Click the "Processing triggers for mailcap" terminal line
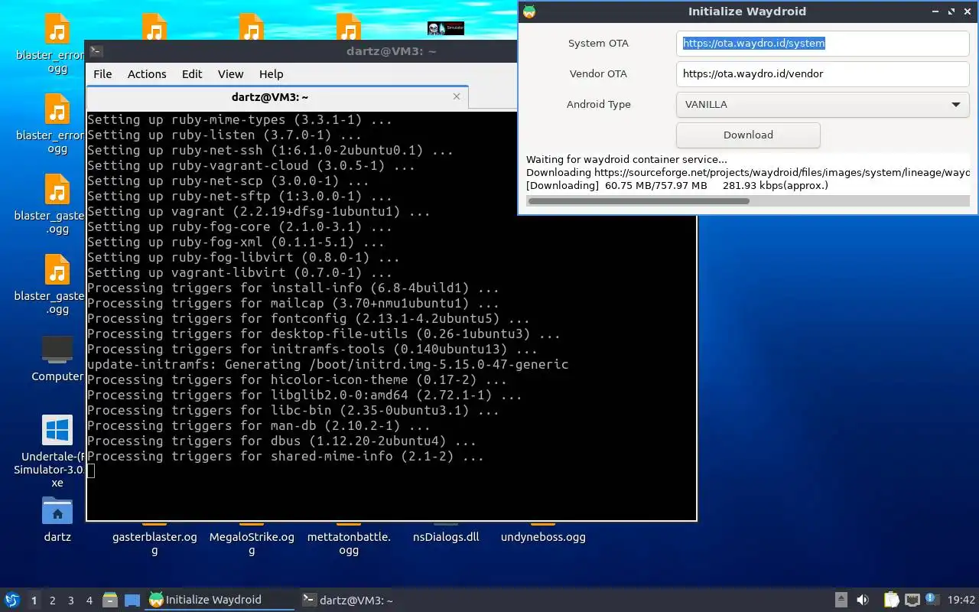 point(293,303)
